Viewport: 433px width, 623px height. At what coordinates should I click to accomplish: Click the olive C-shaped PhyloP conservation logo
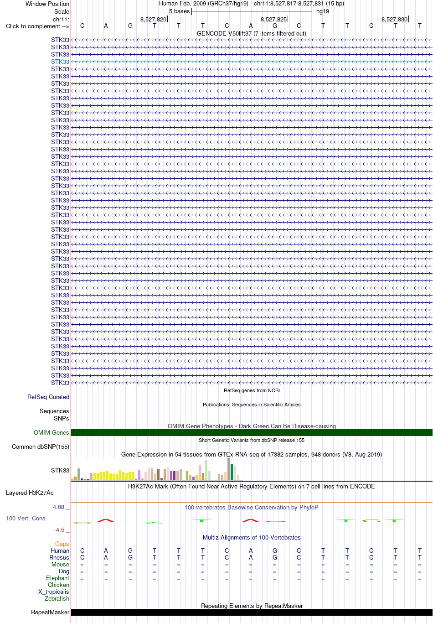click(371, 520)
